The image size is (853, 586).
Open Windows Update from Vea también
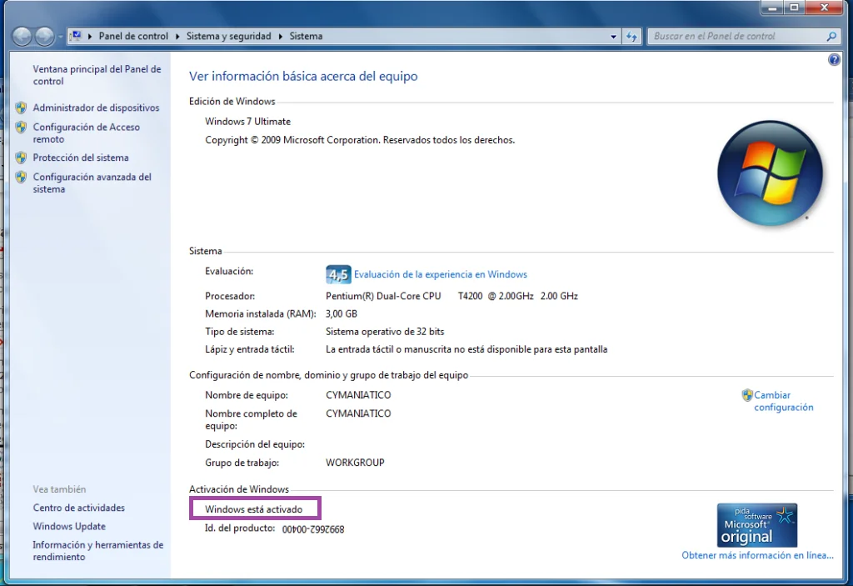click(x=69, y=526)
